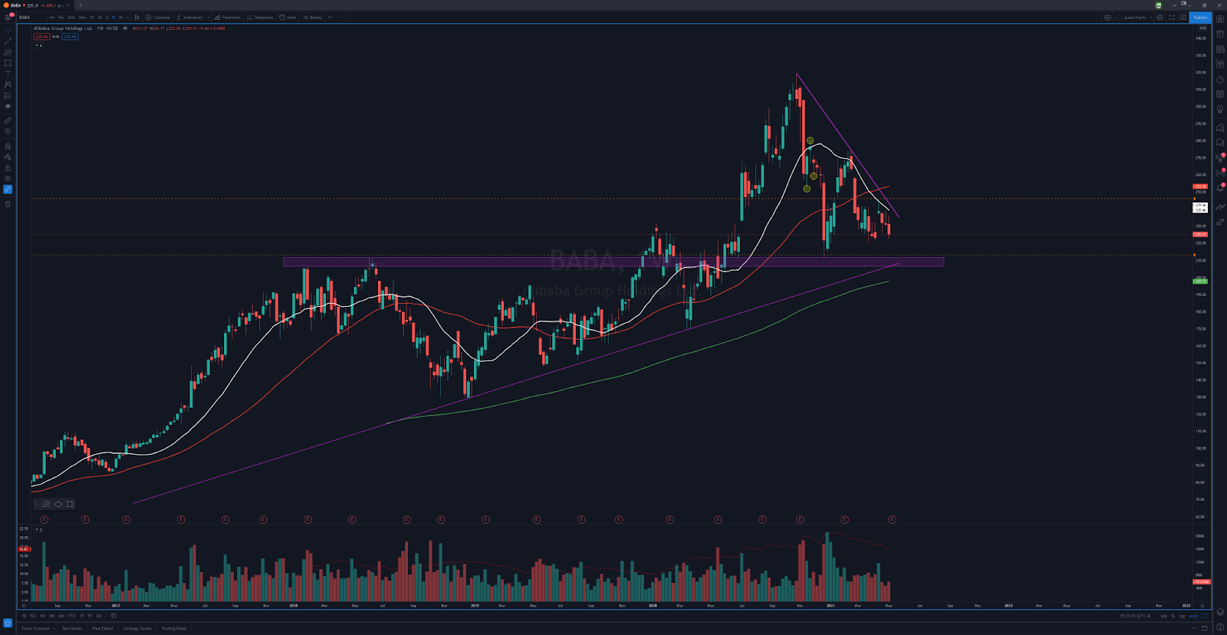This screenshot has width=1227, height=635.
Task: Open the Strategy Tester tab
Action: 137,628
